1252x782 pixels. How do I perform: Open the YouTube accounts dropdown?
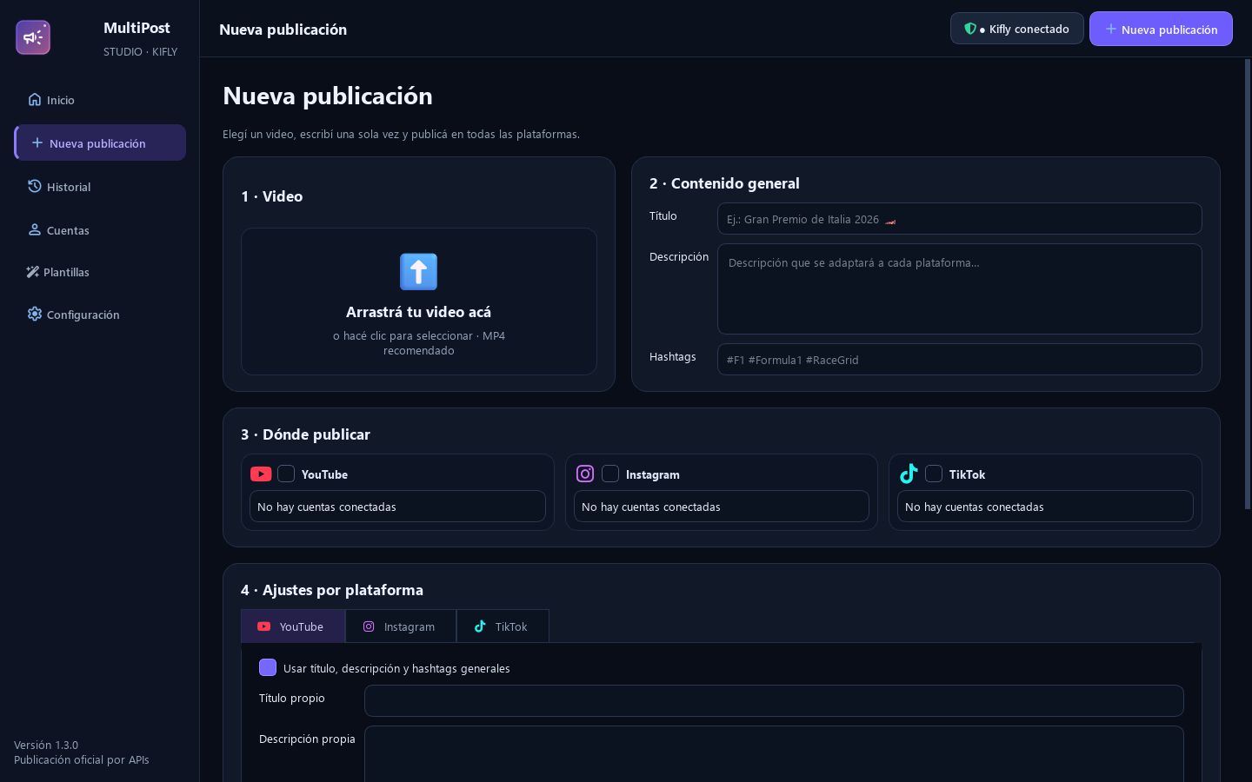[x=397, y=507]
